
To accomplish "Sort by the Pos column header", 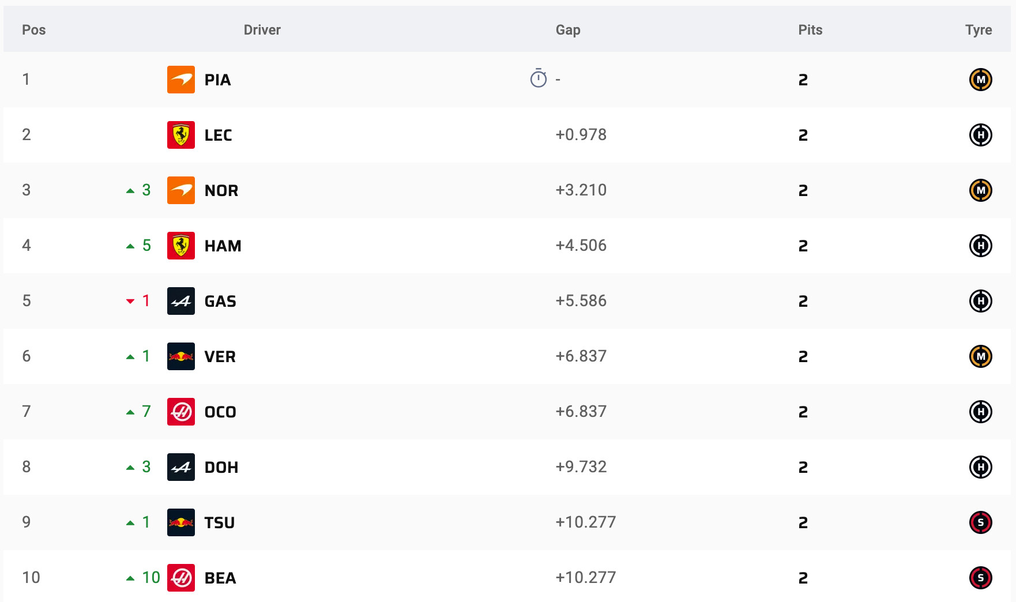I will 33,30.
